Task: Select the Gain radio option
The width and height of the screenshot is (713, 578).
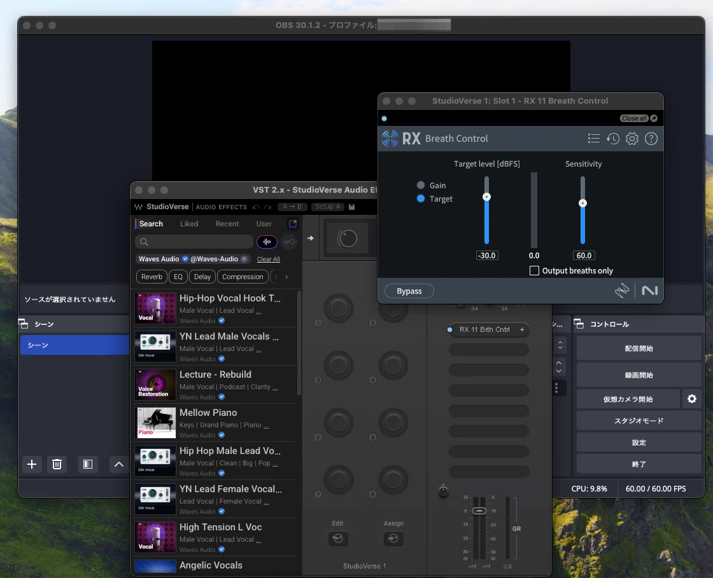Action: [421, 185]
